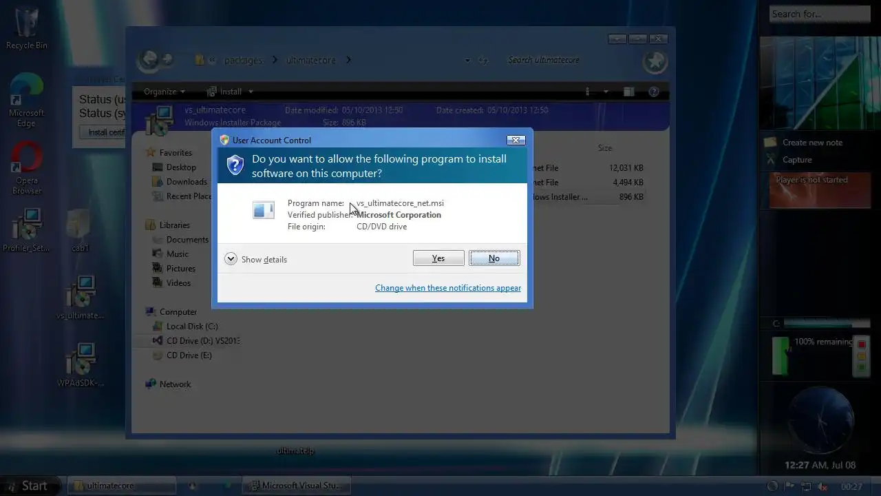Select Local Disk (C:) in navigation pane
Screen dimensions: 881x496
coord(192,327)
